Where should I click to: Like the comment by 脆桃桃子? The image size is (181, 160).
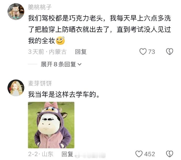(143, 51)
